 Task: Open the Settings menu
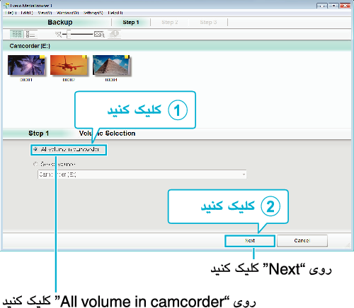coord(93,13)
